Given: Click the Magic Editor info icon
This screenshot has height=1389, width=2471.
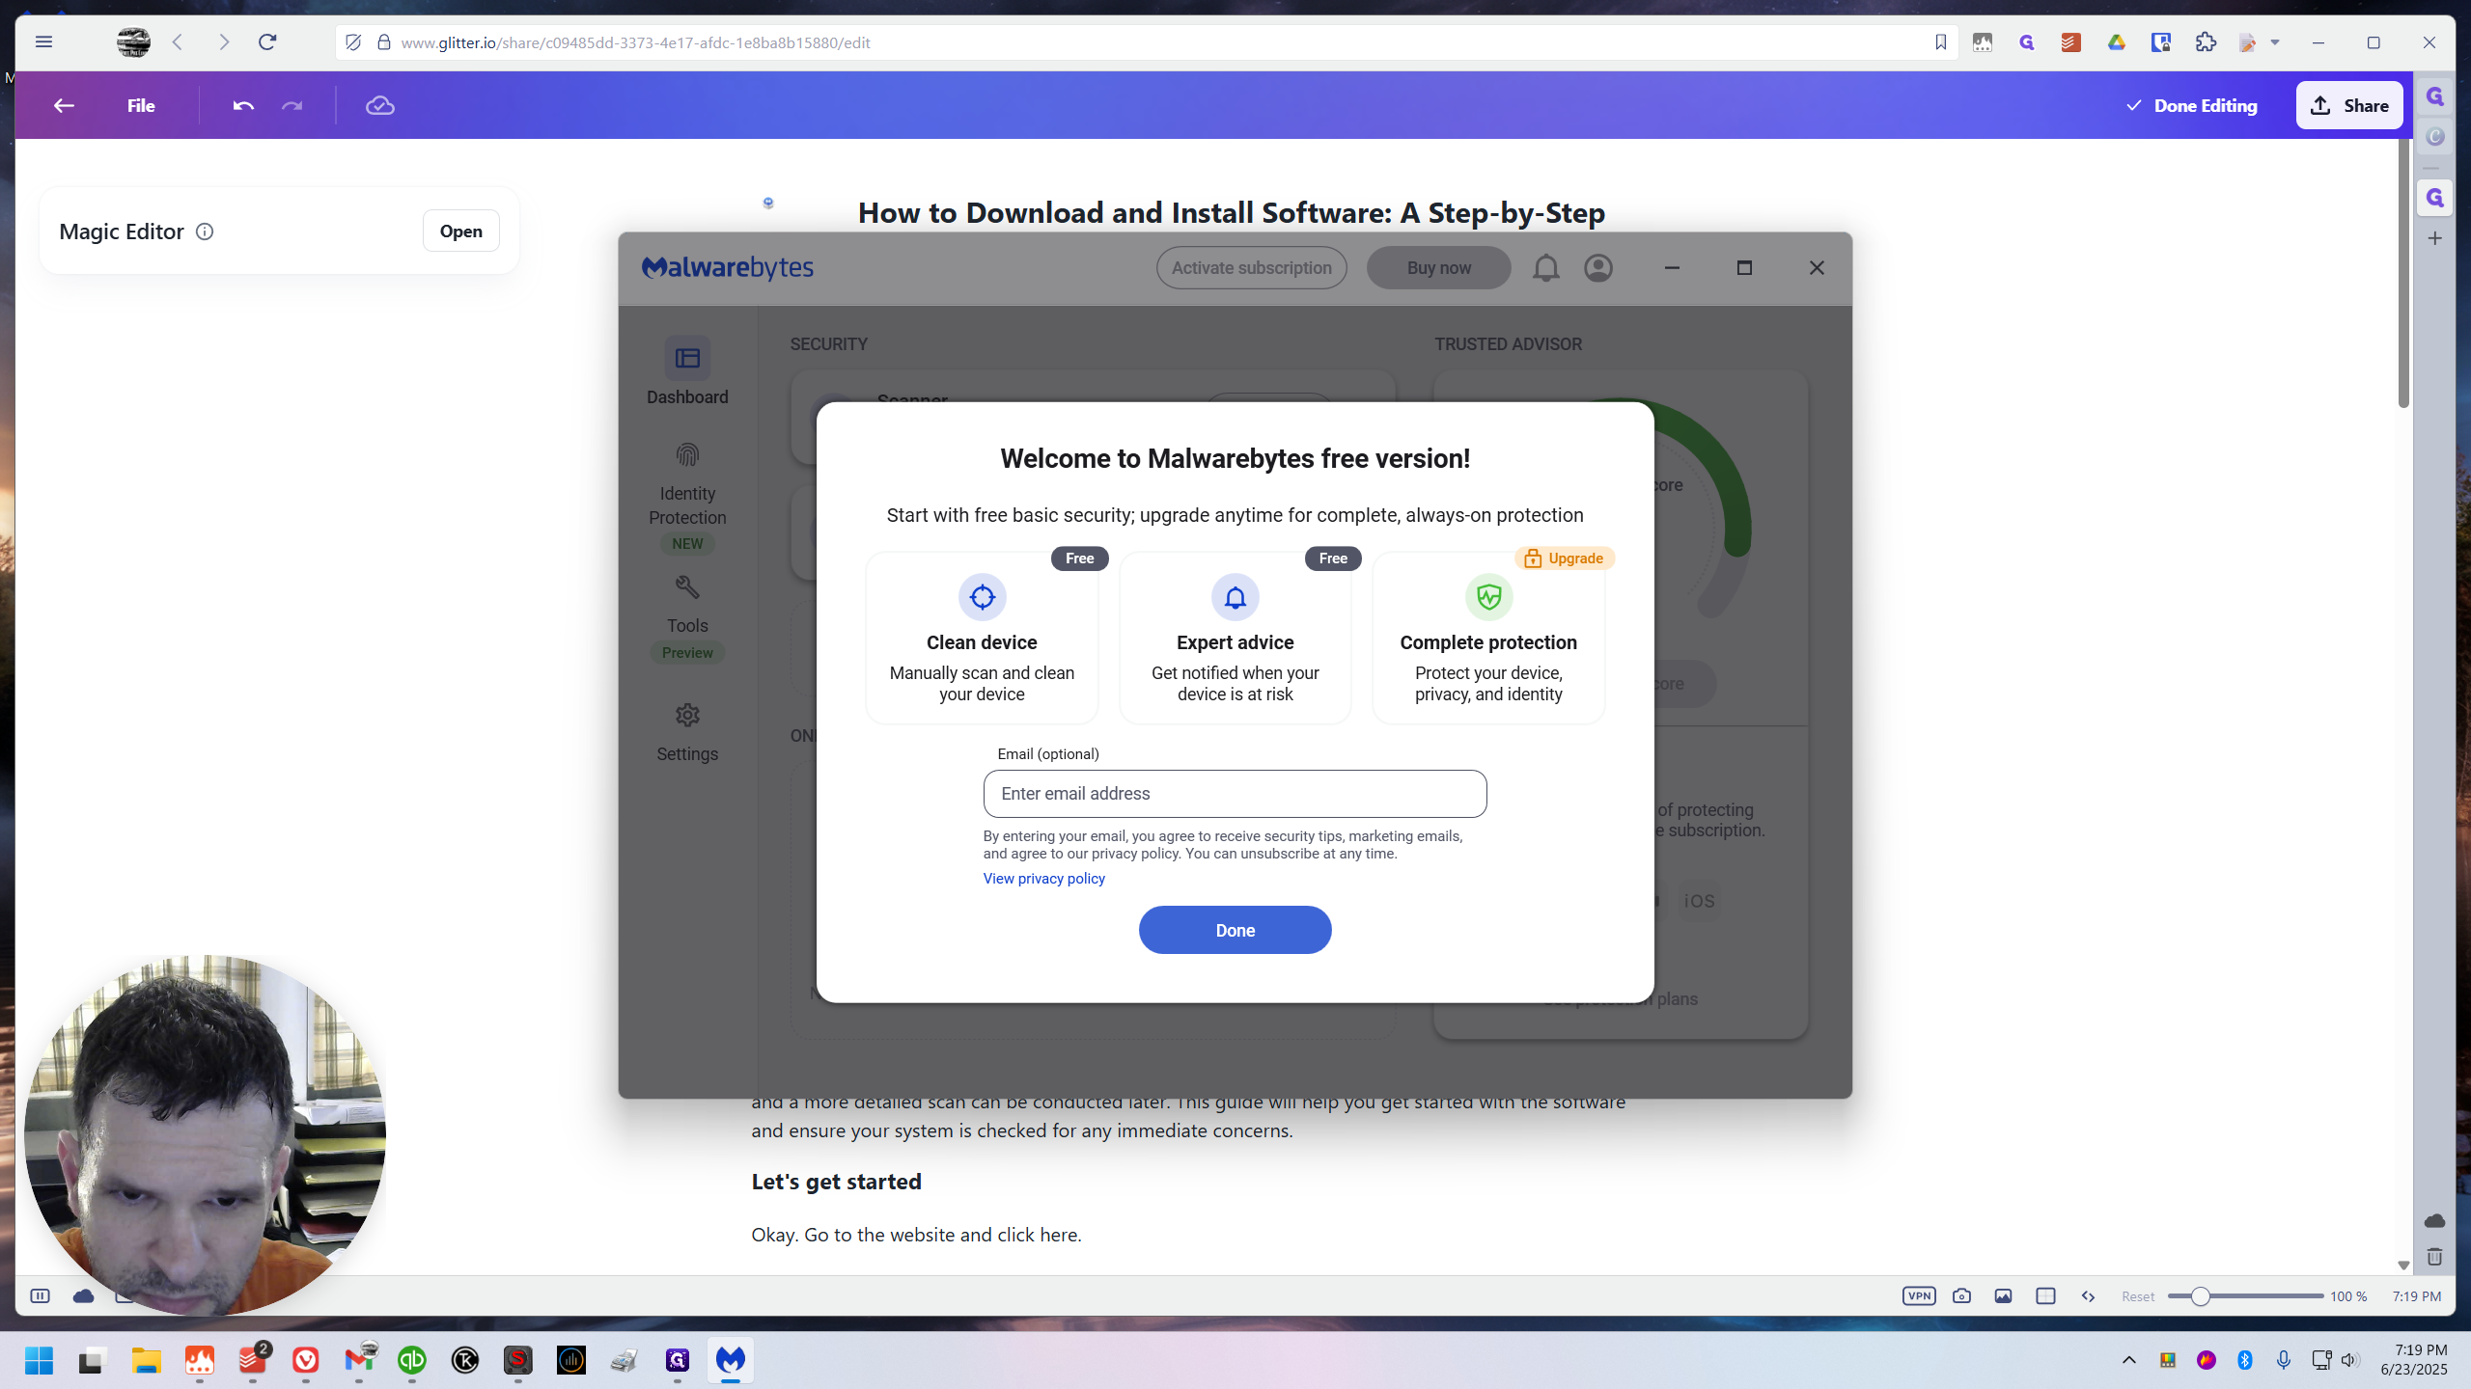Looking at the screenshot, I should [205, 231].
